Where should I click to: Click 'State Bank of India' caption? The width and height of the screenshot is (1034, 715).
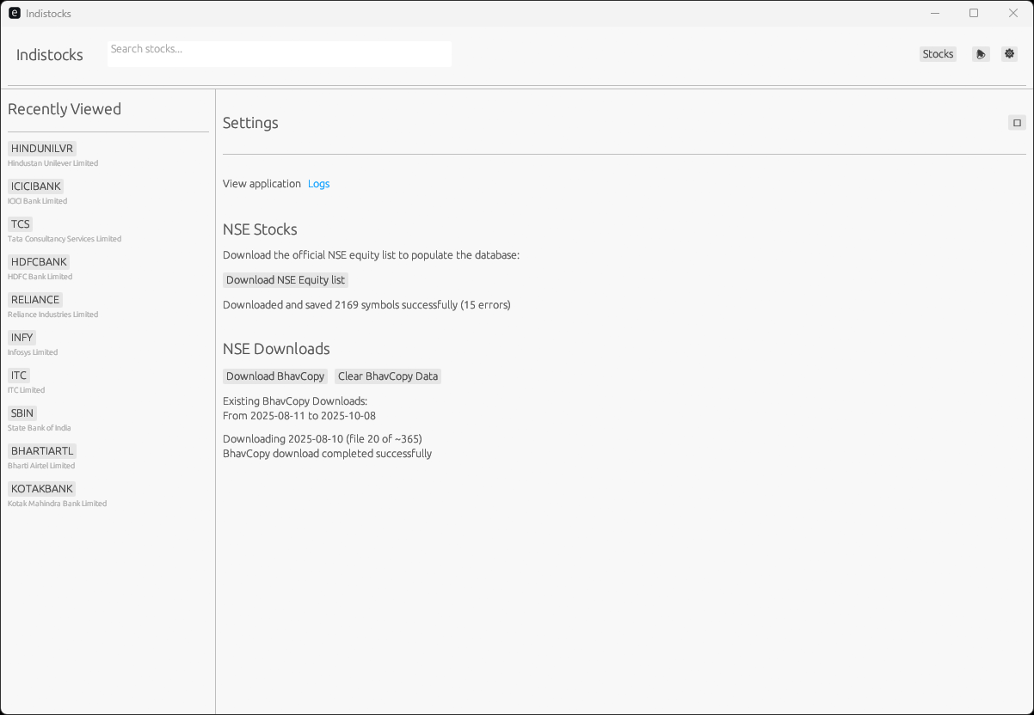click(x=40, y=428)
